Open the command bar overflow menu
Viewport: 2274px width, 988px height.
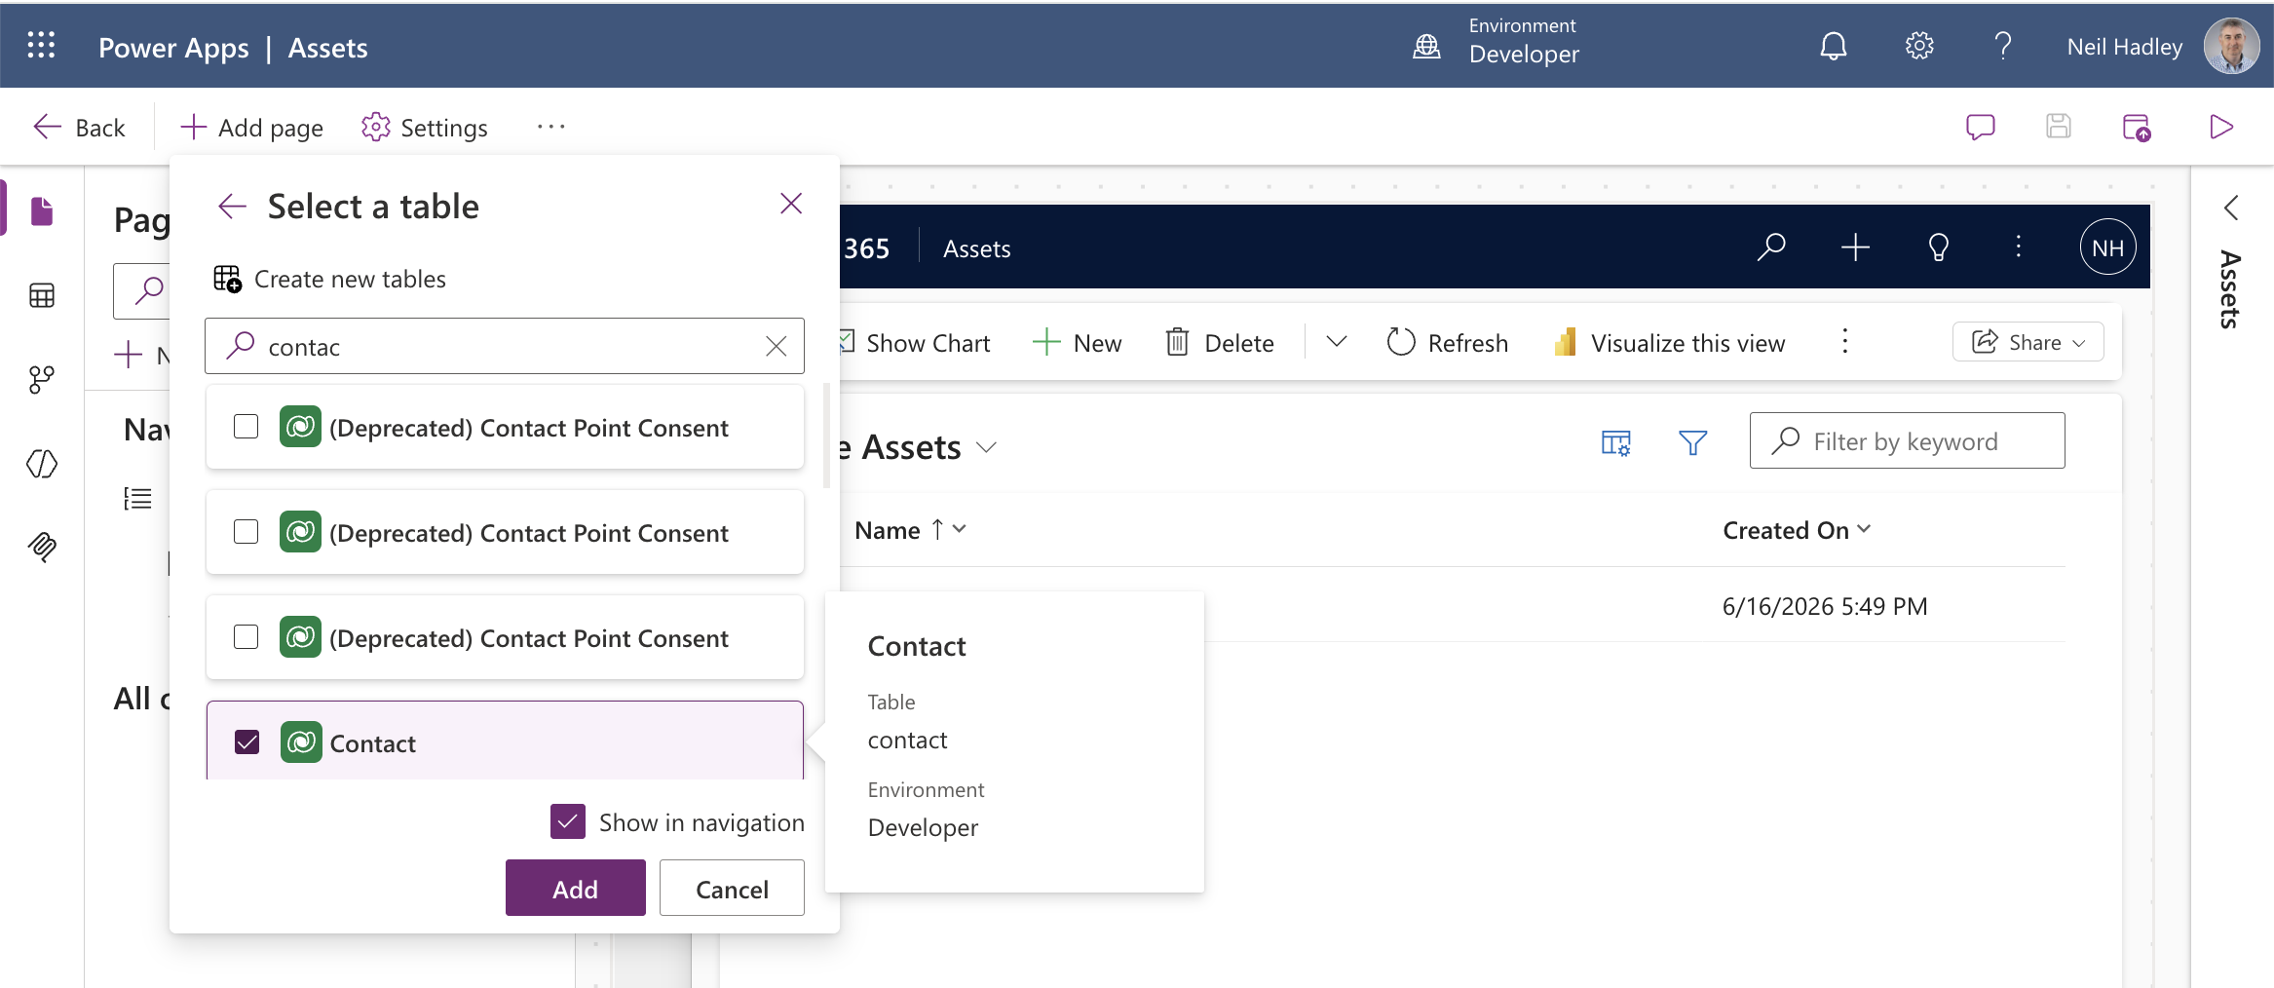[x=1844, y=342]
